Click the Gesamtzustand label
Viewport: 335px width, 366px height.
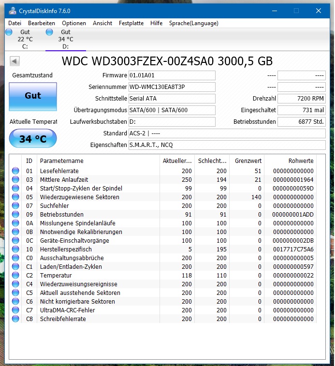tap(32, 75)
